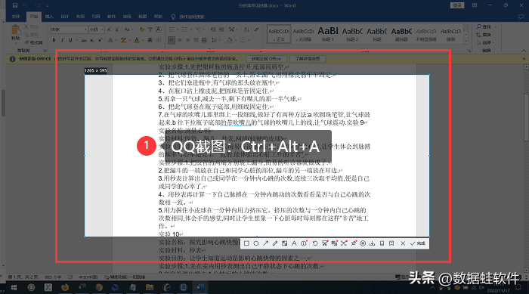Viewport: 529px width, 294px height.
Task: Click the subscript x₂ icon
Action: coord(92,41)
